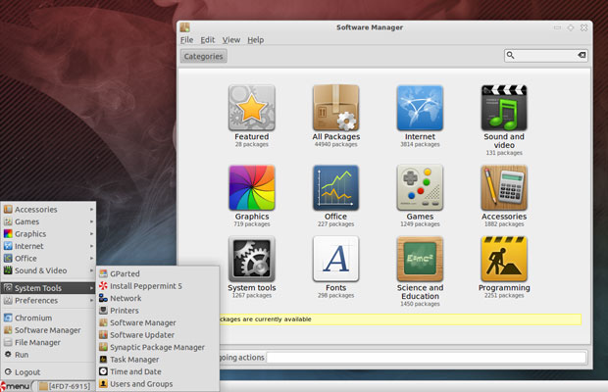Screen dimensions: 608x392
Task: Open the Run dialog from main menu
Action: (x=48, y=355)
